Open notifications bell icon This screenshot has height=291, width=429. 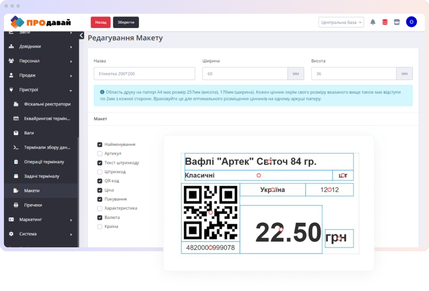(x=372, y=22)
